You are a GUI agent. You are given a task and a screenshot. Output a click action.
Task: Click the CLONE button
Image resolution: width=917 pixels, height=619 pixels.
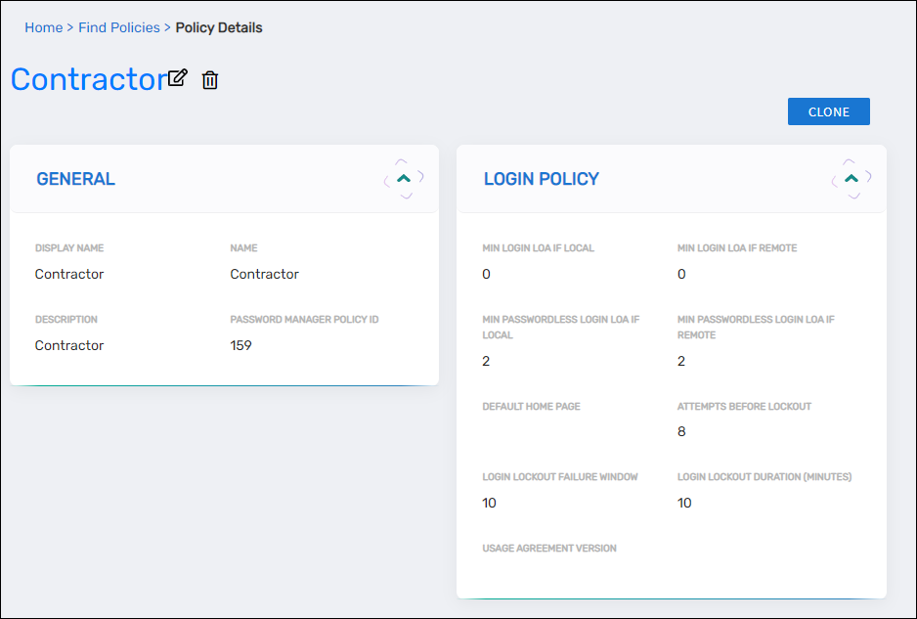tap(828, 111)
